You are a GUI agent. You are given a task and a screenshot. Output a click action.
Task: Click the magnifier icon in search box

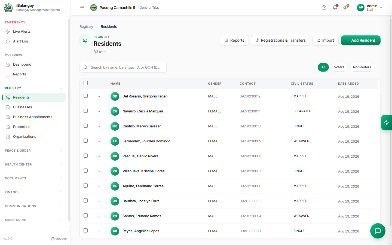tap(85, 67)
